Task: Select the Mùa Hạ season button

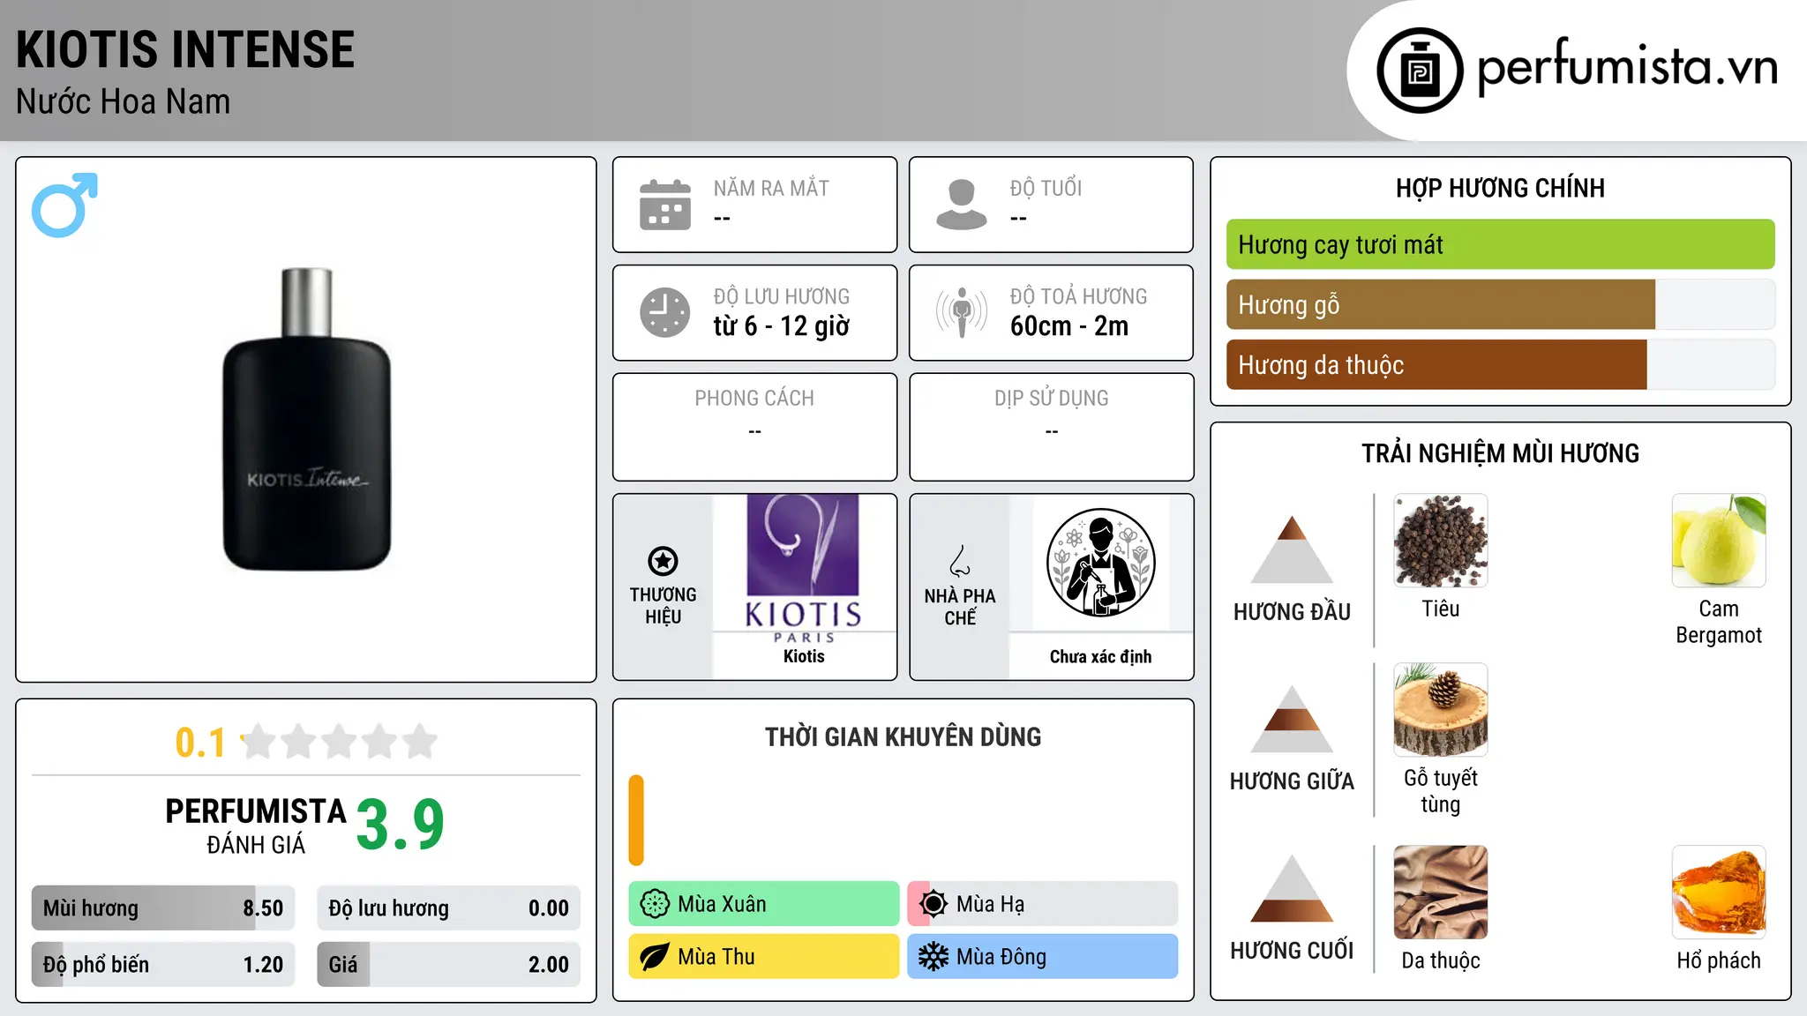Action: (1043, 904)
